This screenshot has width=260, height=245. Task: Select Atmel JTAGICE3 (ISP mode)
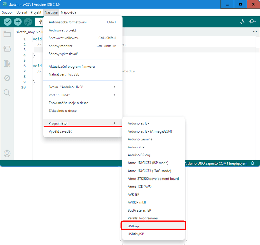tap(153, 163)
